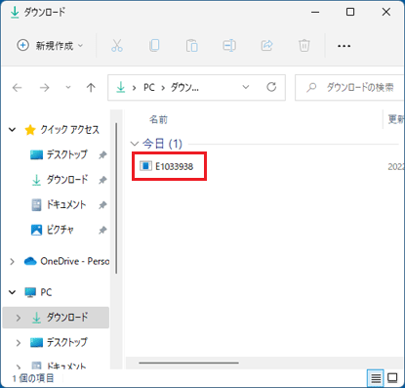Sort by the 名前 column header
405x388 pixels.
(158, 119)
